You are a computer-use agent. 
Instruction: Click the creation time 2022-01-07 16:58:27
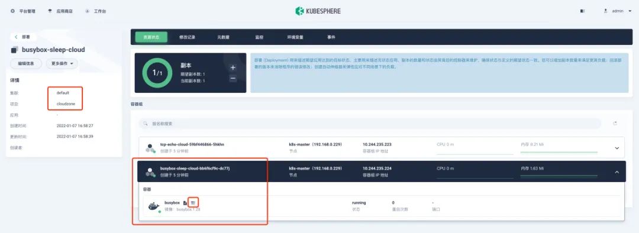pyautogui.click(x=75, y=126)
